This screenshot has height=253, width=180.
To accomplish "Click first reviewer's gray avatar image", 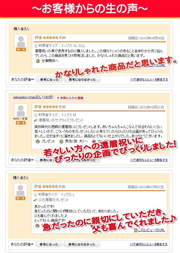I will [x=21, y=41].
